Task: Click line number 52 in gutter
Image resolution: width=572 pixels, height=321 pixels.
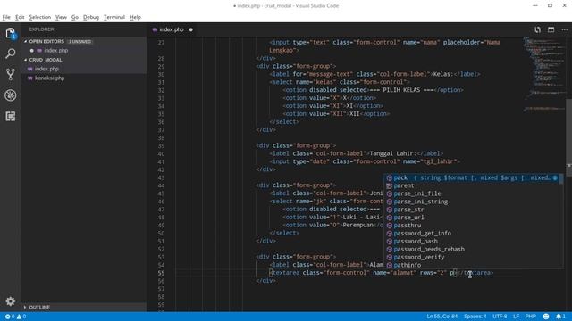Action: click(x=161, y=249)
